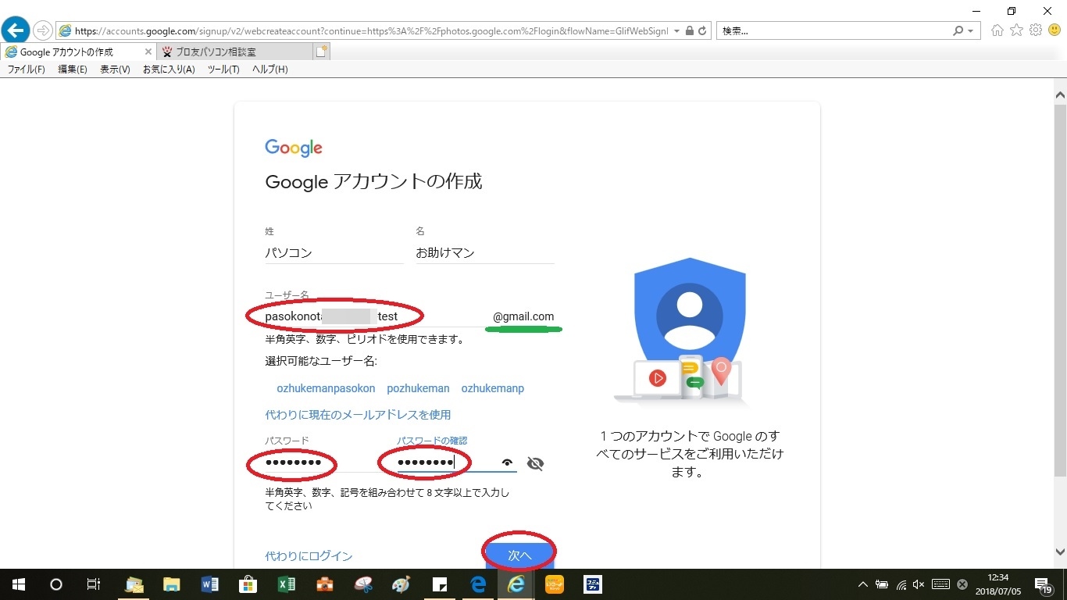Viewport: 1067px width, 600px height.
Task: Click the vertical scrollbar down arrow
Action: (1060, 552)
